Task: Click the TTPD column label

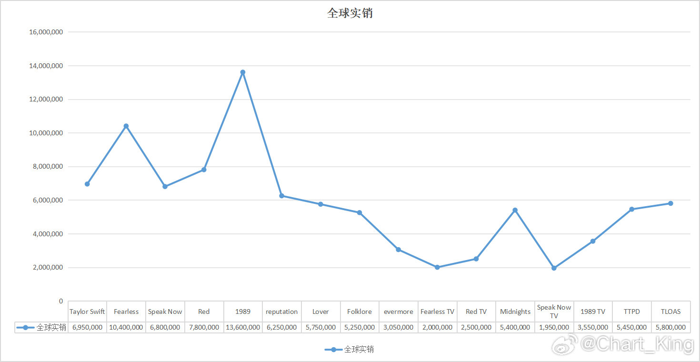Action: pyautogui.click(x=632, y=312)
